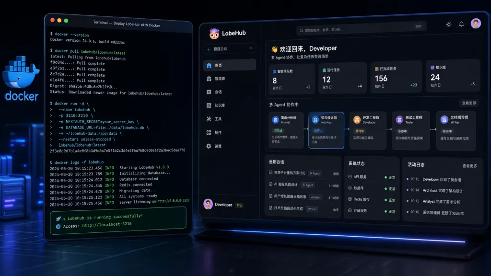The width and height of the screenshot is (491, 276).
Task: Click the plus icon for 新建会话
Action: [x=209, y=49]
